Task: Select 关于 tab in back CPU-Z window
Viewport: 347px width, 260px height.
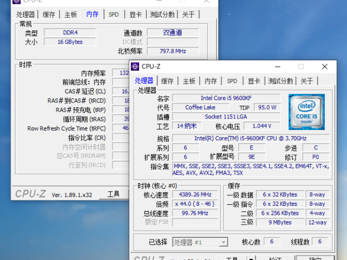Action: tap(188, 14)
